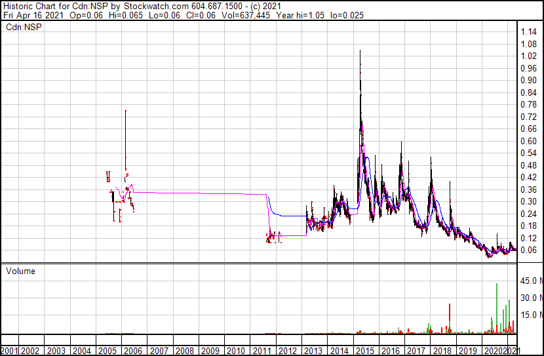The width and height of the screenshot is (544, 356).
Task: Click the flat magenta line between 2007 and 2010
Action: click(x=197, y=193)
